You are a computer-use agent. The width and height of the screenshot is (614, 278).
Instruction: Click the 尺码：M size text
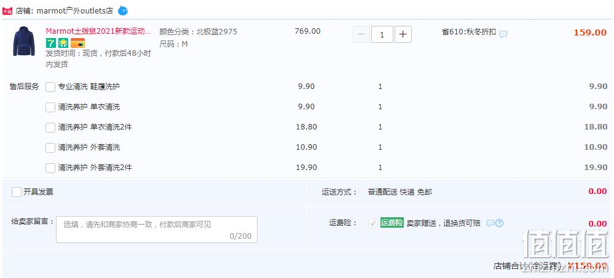point(173,44)
